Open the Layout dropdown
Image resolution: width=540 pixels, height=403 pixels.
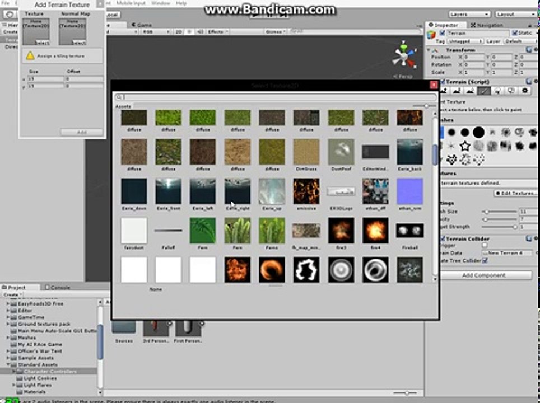pyautogui.click(x=516, y=14)
